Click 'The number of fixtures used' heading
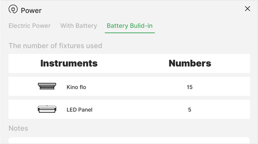Screen dimensions: 258x144 click(x=55, y=46)
